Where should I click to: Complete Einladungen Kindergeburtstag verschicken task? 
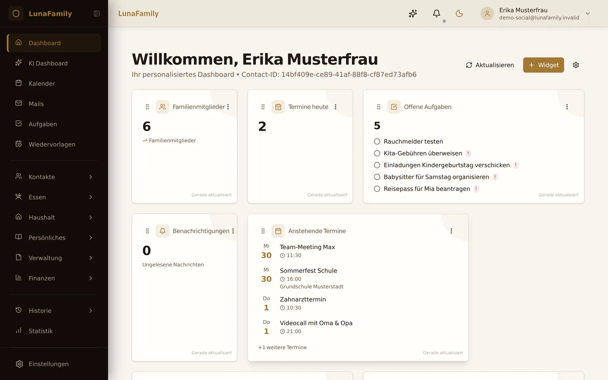377,165
